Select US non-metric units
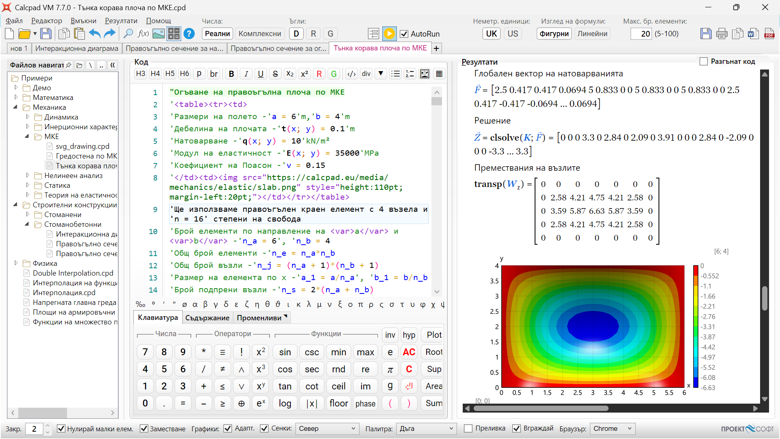This screenshot has width=780, height=439. pos(513,34)
